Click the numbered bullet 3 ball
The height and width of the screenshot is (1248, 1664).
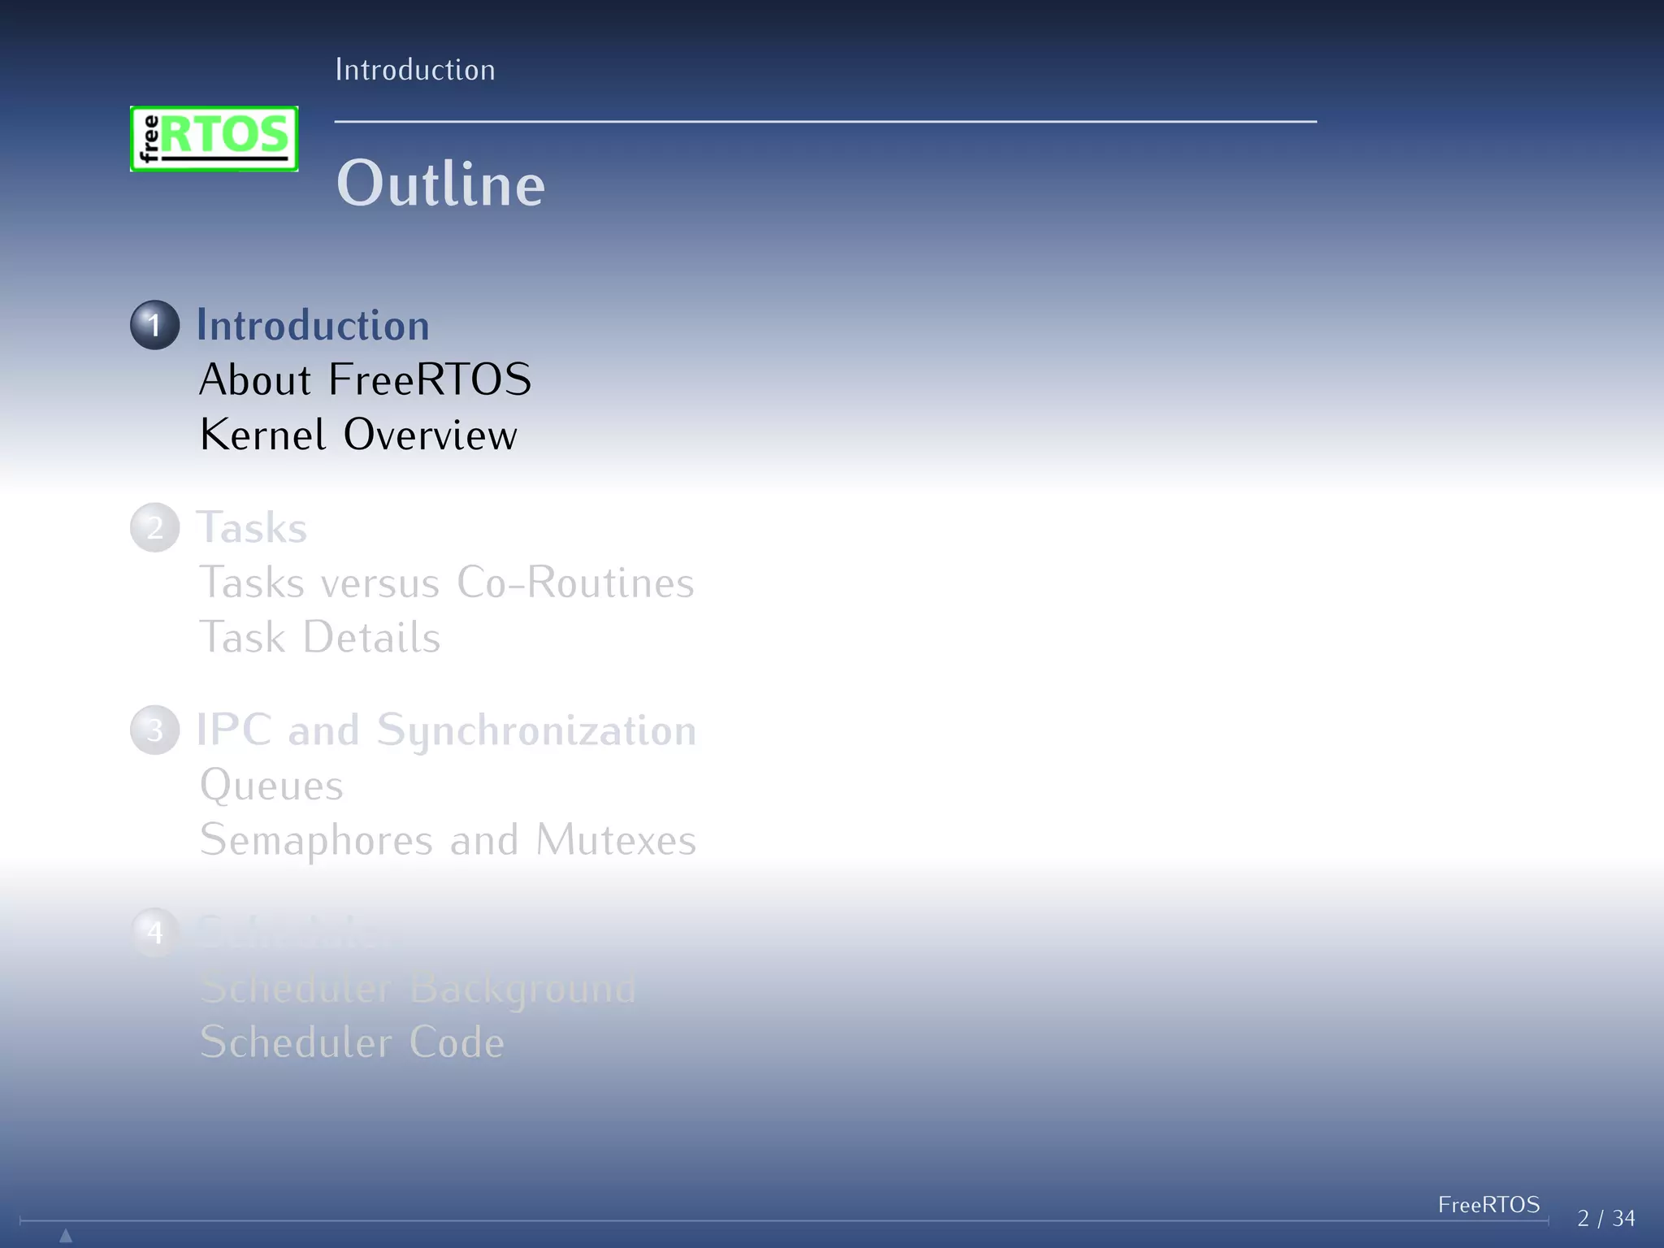click(x=154, y=730)
